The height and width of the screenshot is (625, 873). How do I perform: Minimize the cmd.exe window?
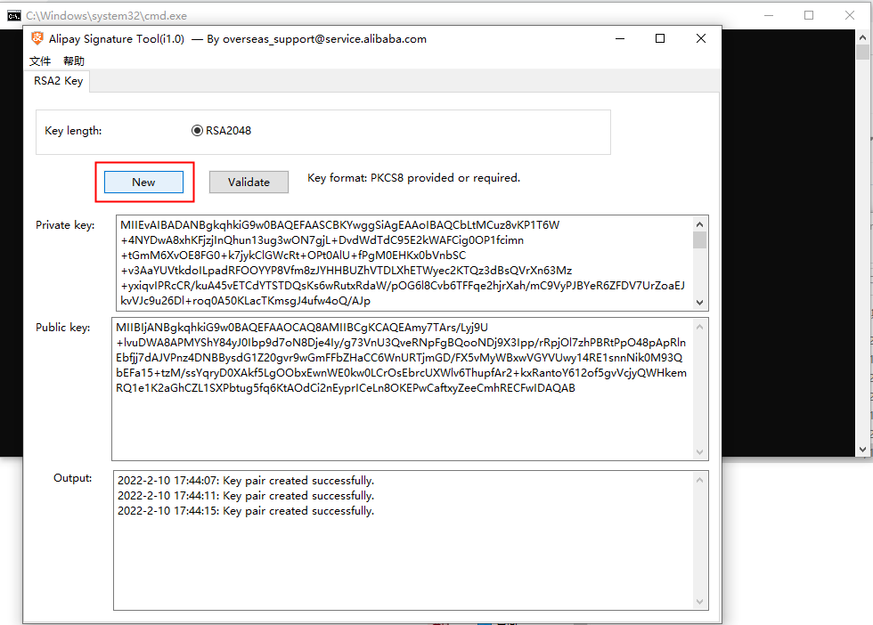[x=769, y=16]
